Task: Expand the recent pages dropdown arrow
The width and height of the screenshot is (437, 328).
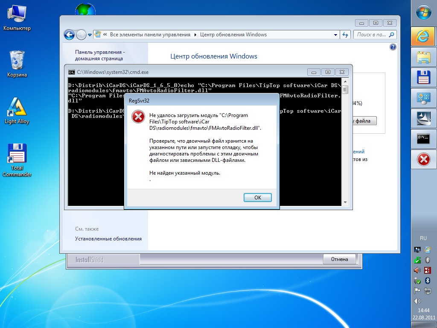Action: tap(90, 35)
